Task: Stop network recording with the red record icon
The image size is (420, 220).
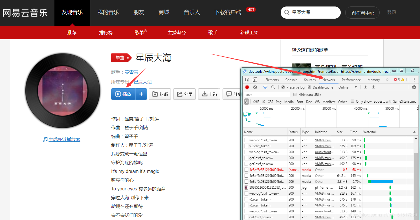Action: [x=247, y=87]
